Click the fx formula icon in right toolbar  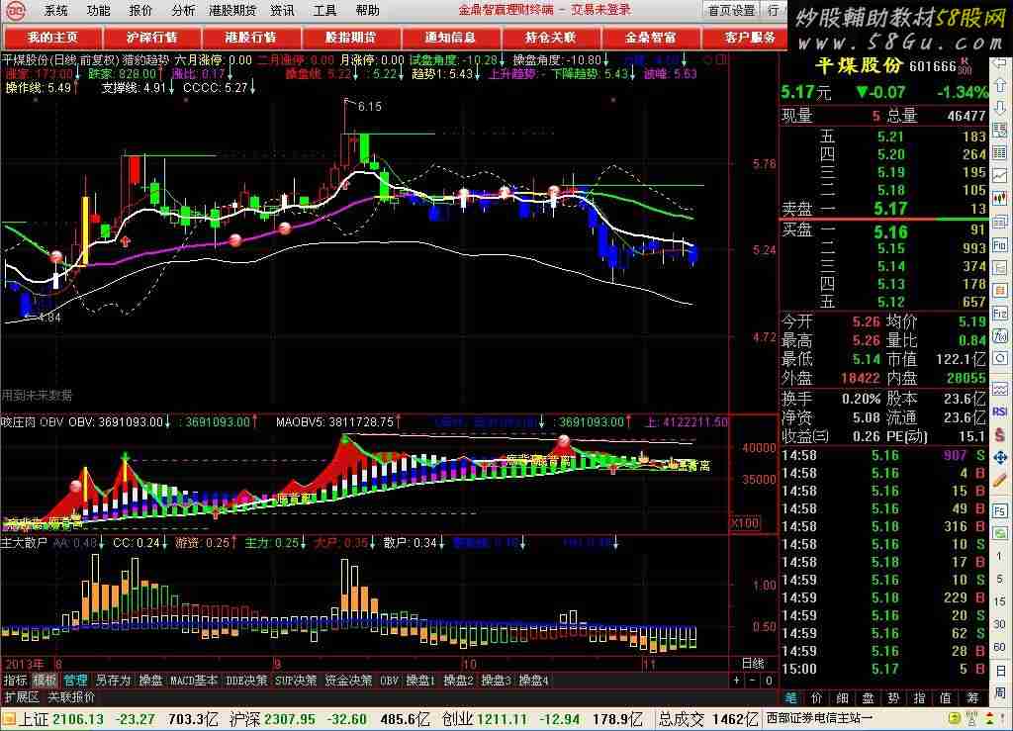click(1000, 335)
